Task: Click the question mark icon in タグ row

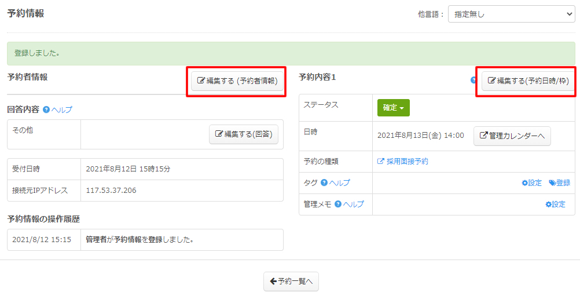Action: tap(324, 183)
